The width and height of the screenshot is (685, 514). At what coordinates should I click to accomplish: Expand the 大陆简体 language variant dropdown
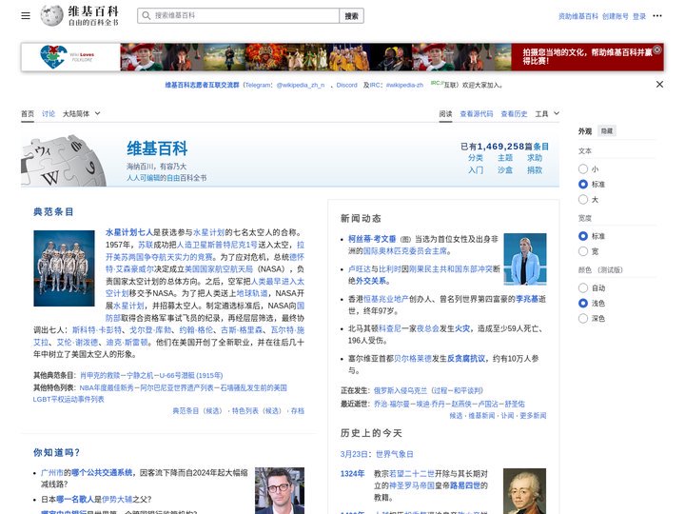81,113
